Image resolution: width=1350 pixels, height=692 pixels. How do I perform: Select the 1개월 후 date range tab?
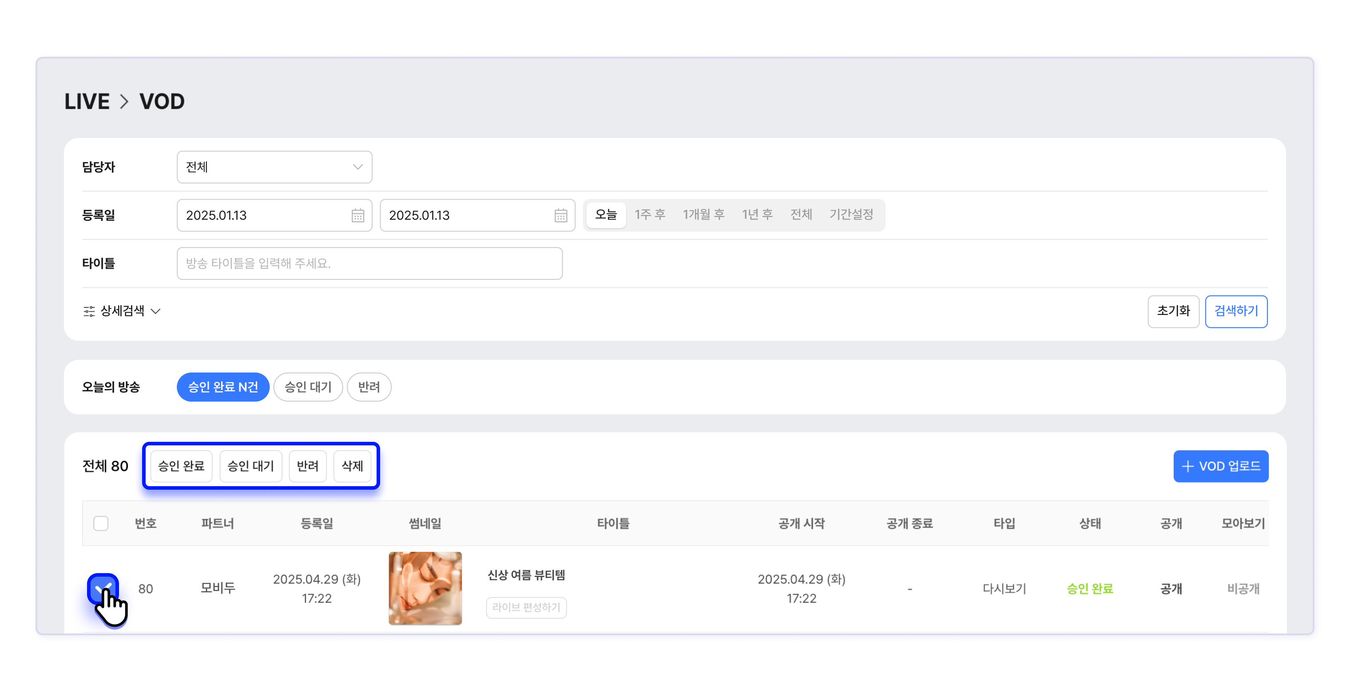(x=703, y=215)
